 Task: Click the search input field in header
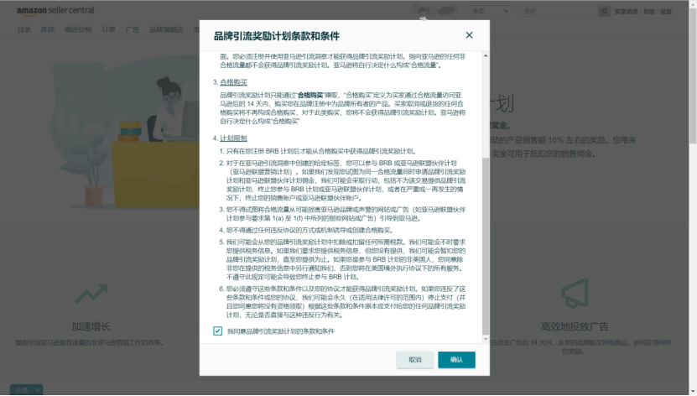click(x=559, y=11)
